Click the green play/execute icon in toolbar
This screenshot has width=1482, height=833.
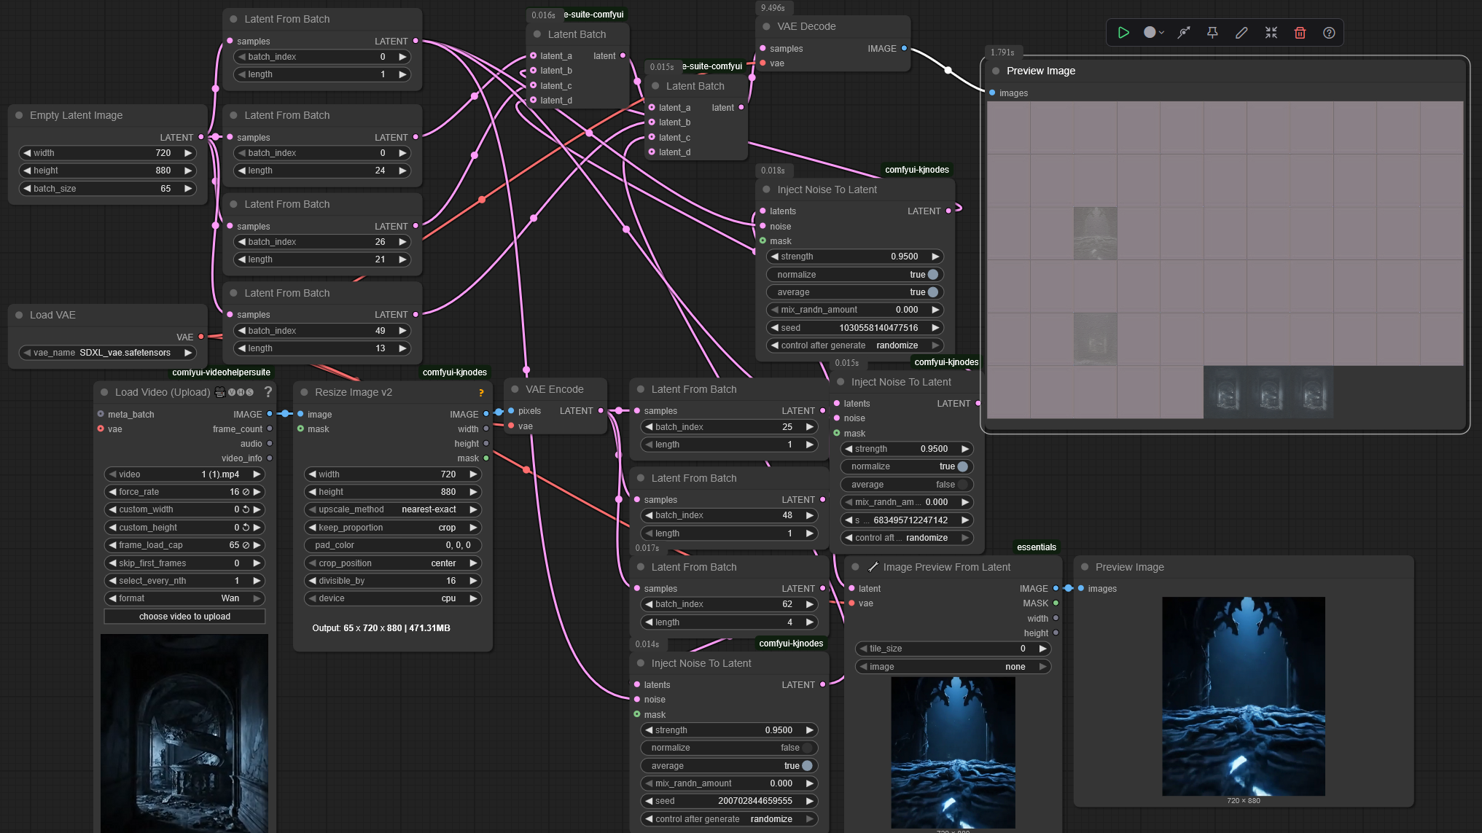pos(1123,33)
